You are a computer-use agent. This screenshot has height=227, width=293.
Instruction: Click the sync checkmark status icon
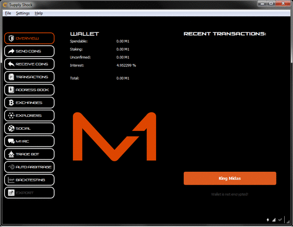(x=280, y=220)
